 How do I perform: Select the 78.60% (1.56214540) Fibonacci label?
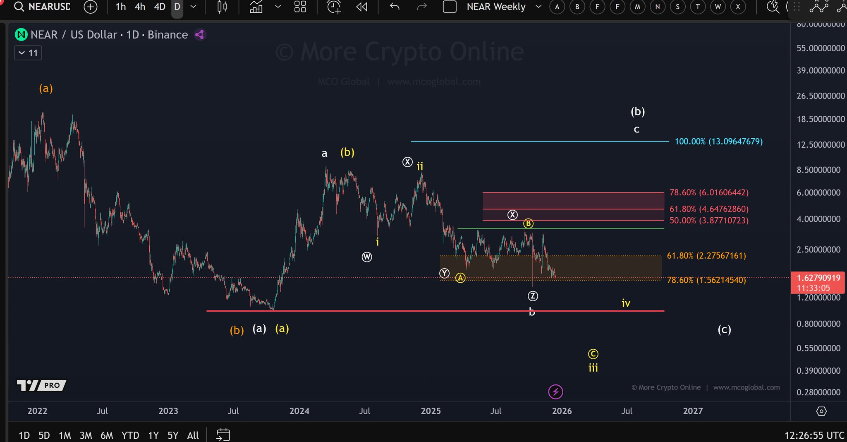click(x=706, y=280)
